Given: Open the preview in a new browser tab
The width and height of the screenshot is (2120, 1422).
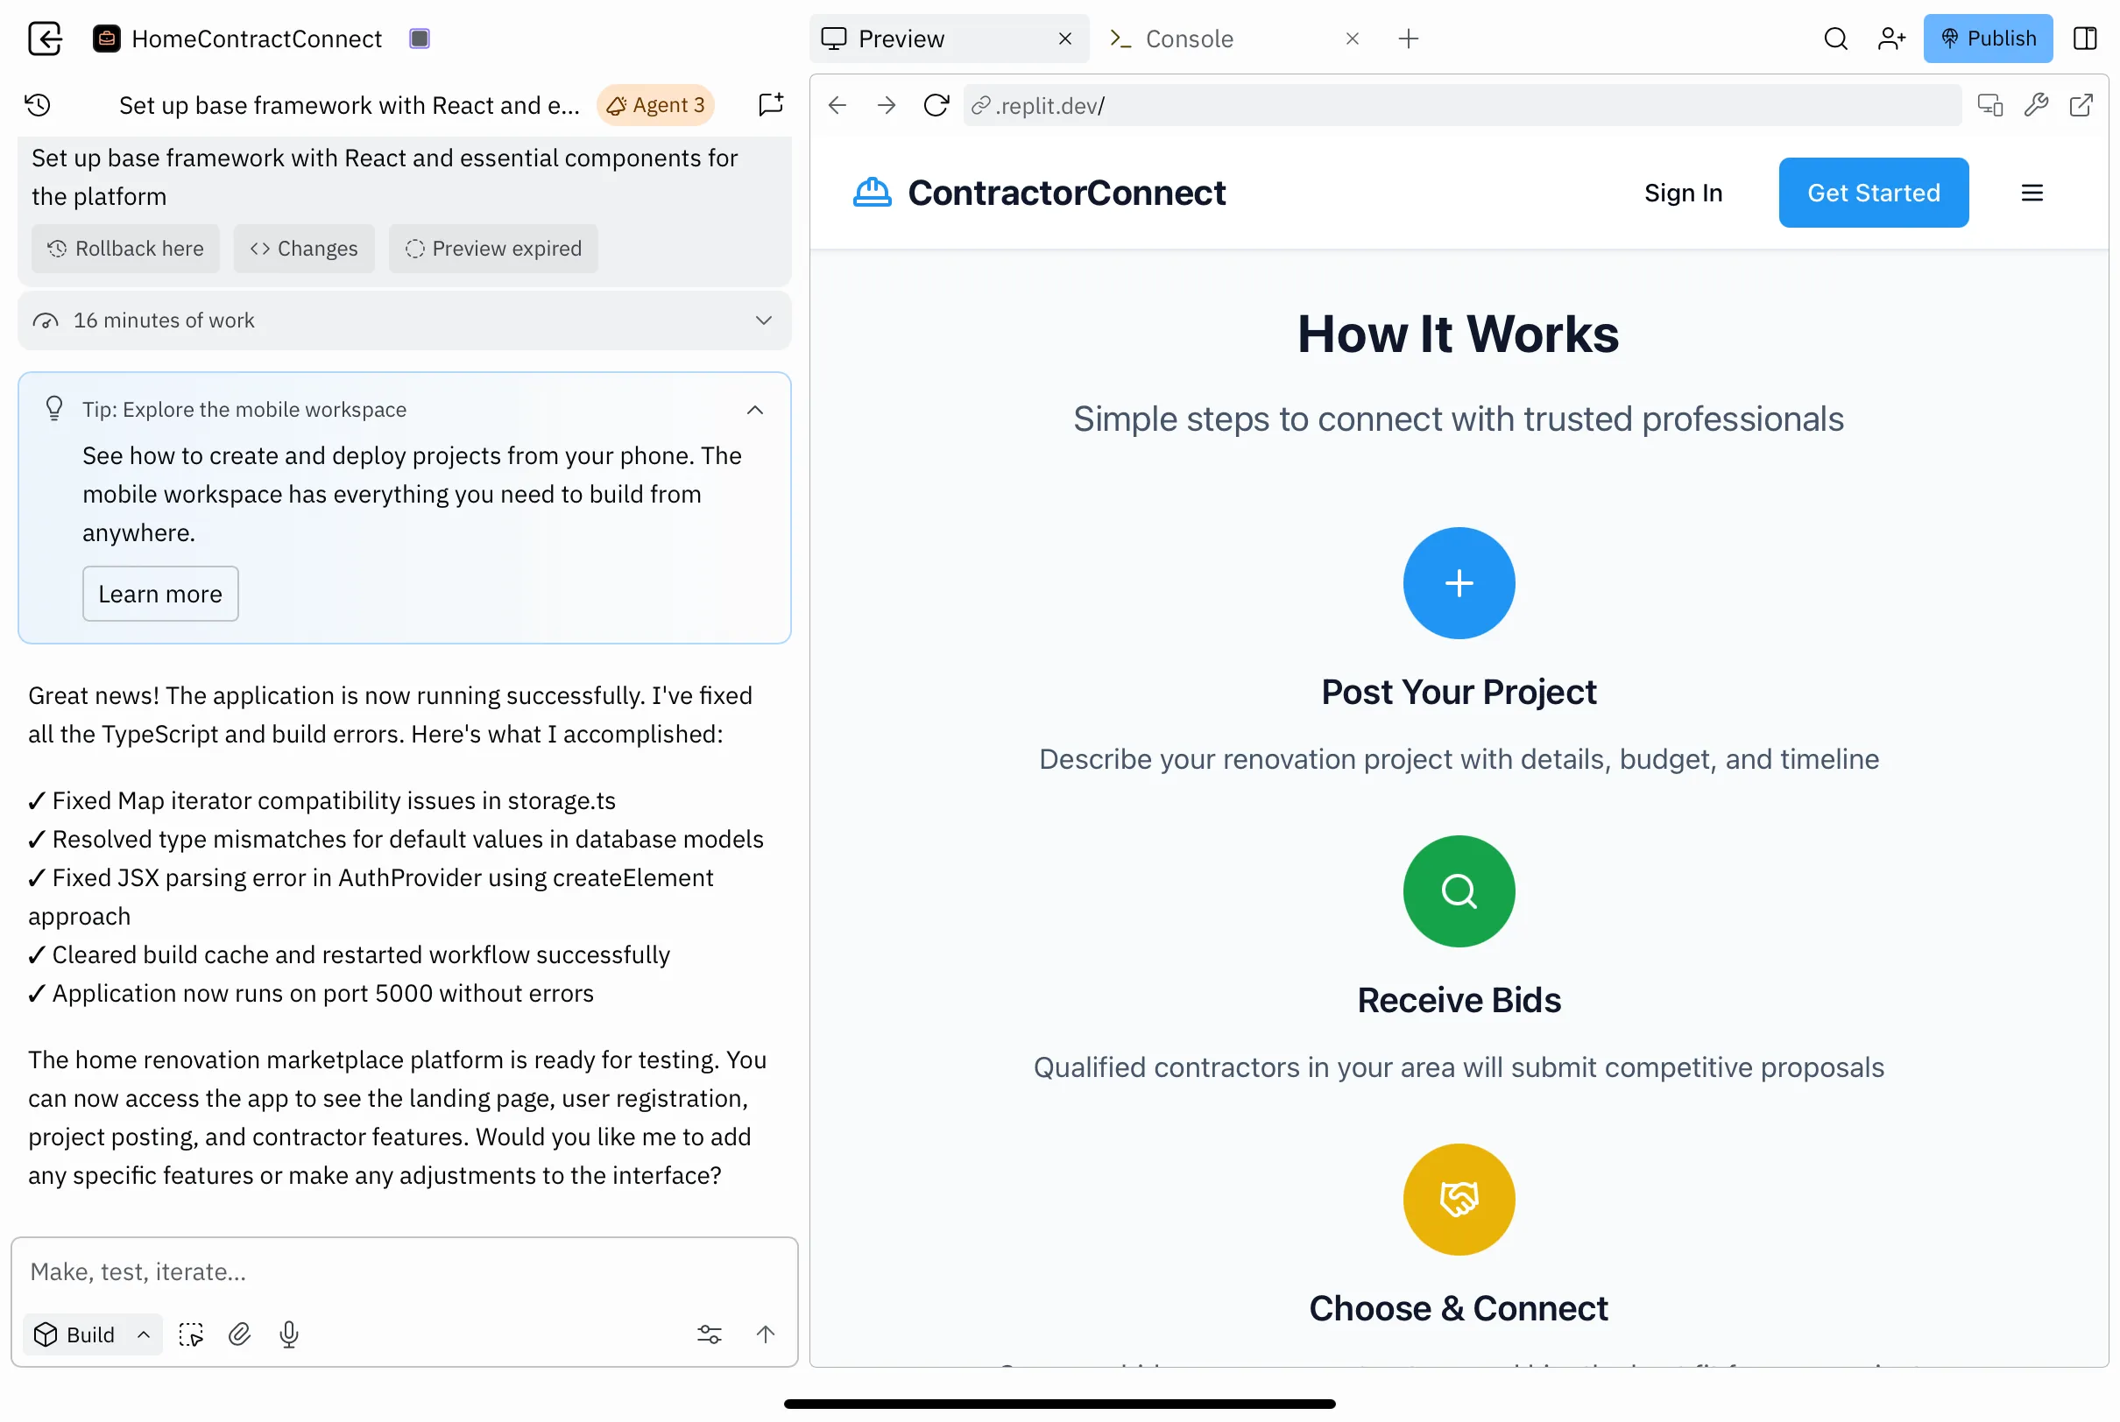Looking at the screenshot, I should tap(2080, 105).
